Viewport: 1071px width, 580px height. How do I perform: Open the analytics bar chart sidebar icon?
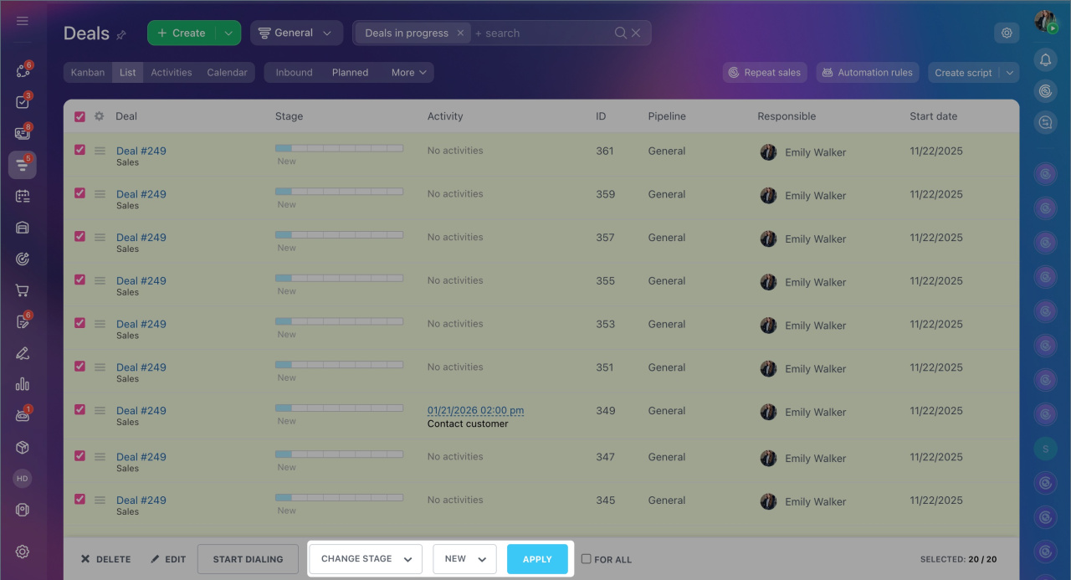[x=23, y=384]
